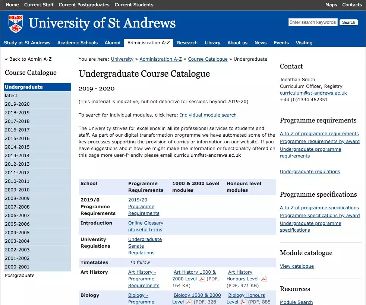Image resolution: width=366 pixels, height=305 pixels.
Task: Follow the University breadcrumb link
Action: [122, 59]
